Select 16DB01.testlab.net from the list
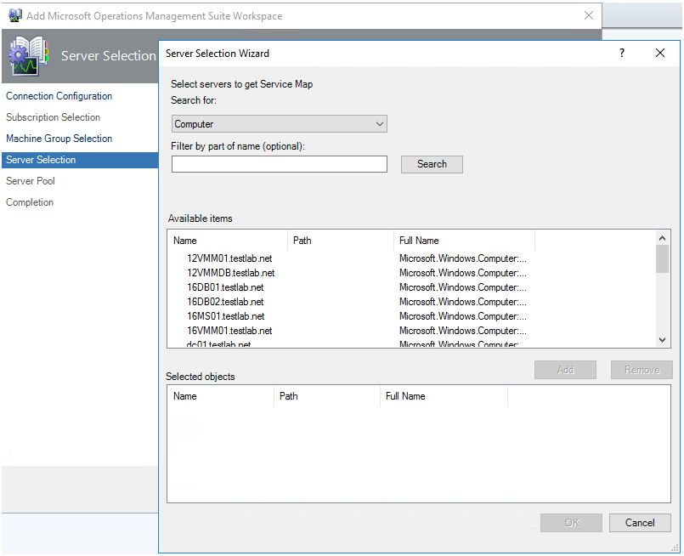The width and height of the screenshot is (684, 556). click(225, 287)
